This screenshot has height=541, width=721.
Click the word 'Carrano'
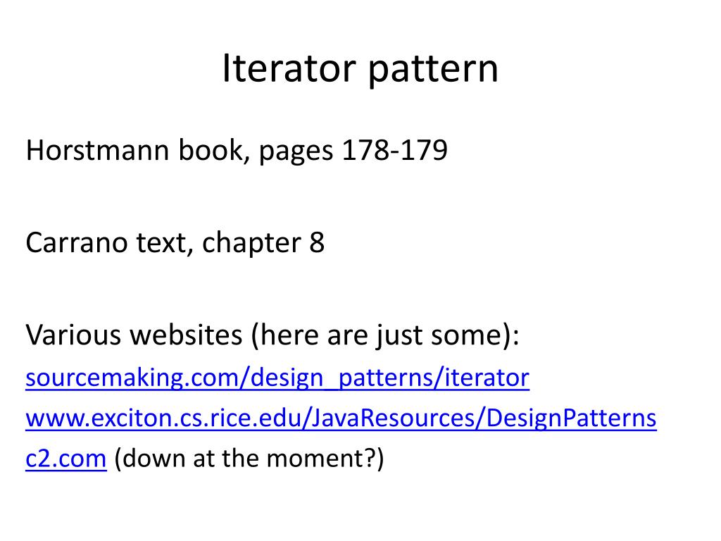click(x=76, y=242)
